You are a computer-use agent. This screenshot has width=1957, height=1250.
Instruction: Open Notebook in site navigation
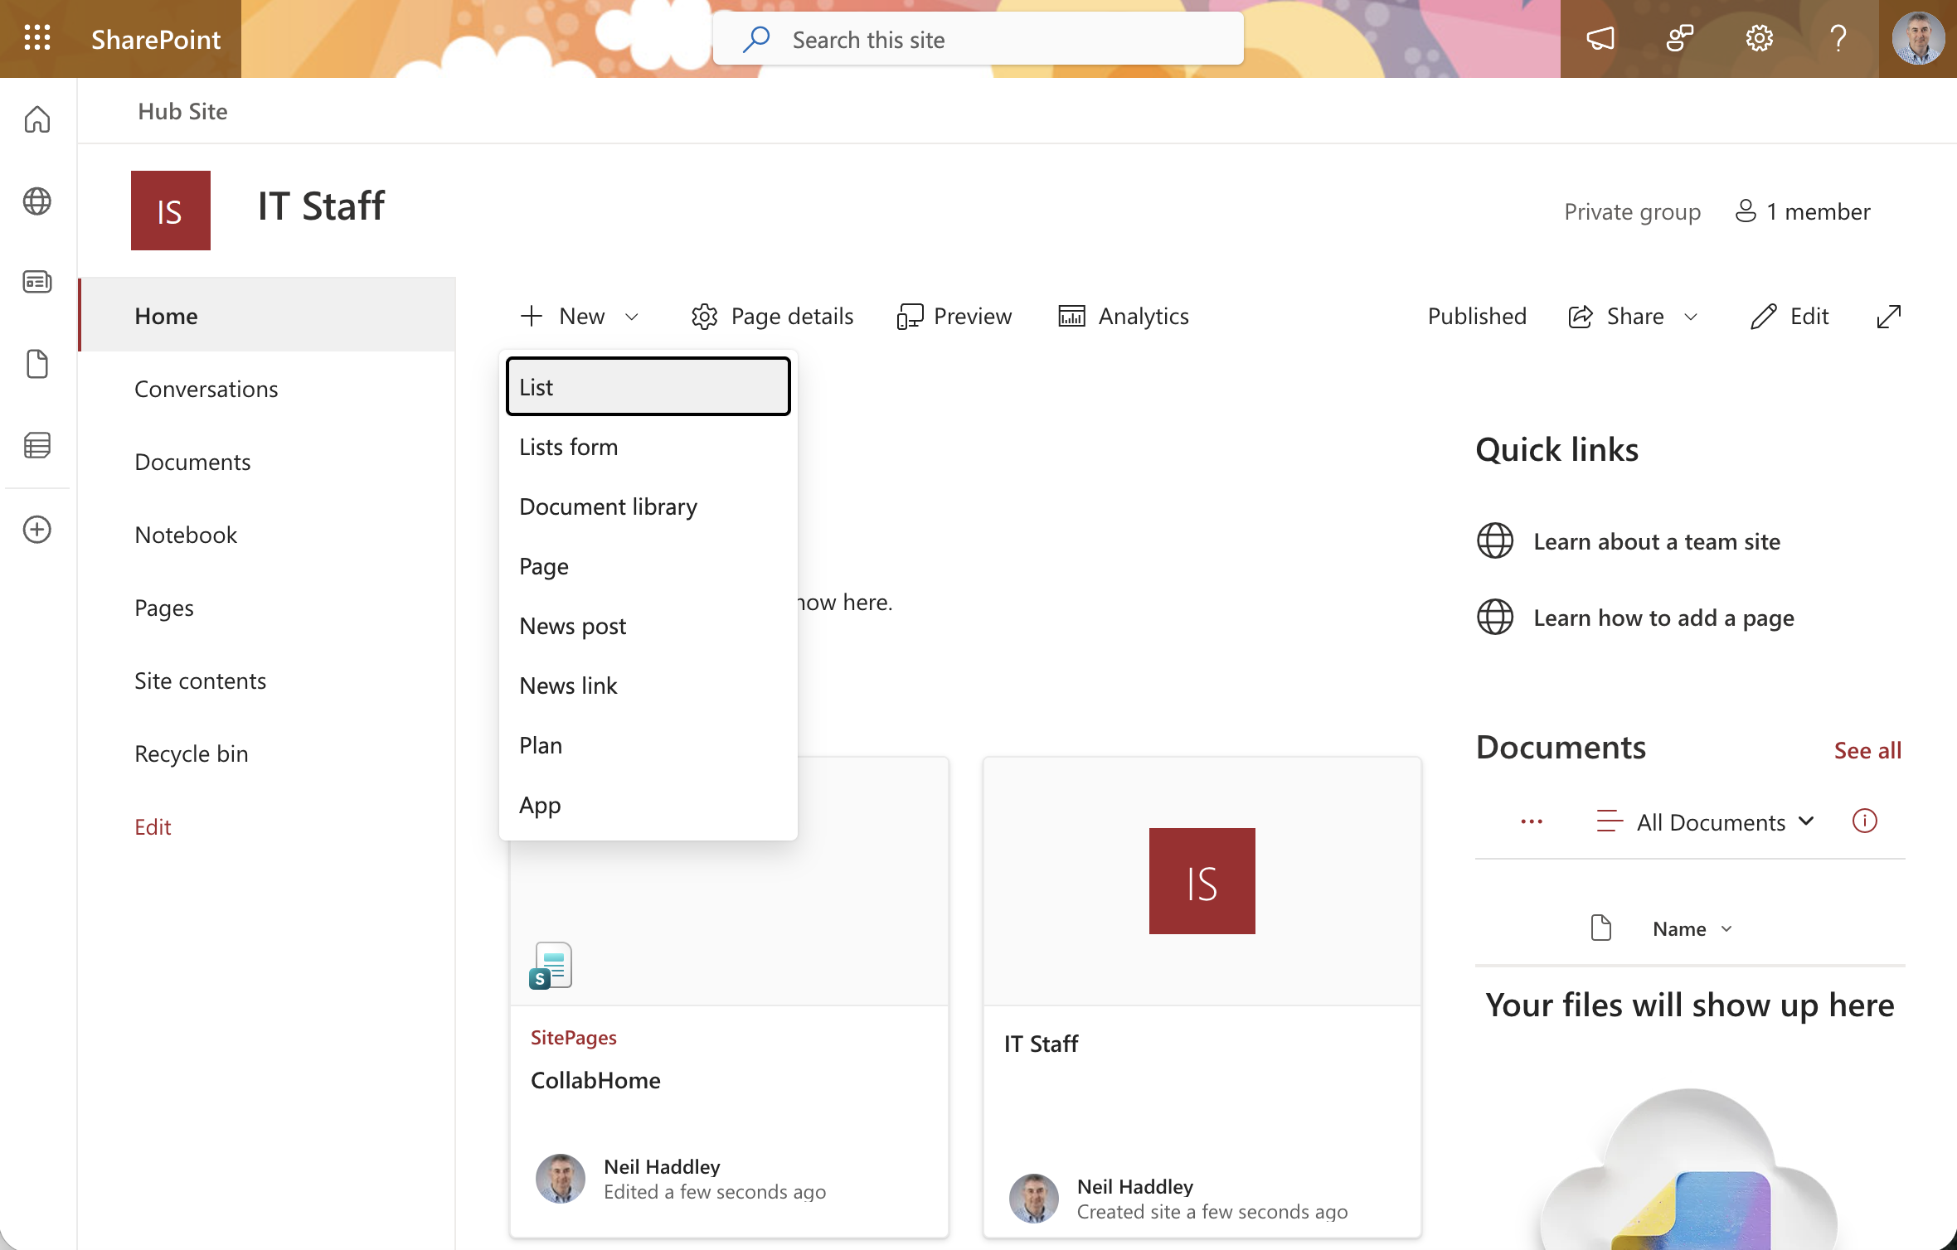point(267,535)
